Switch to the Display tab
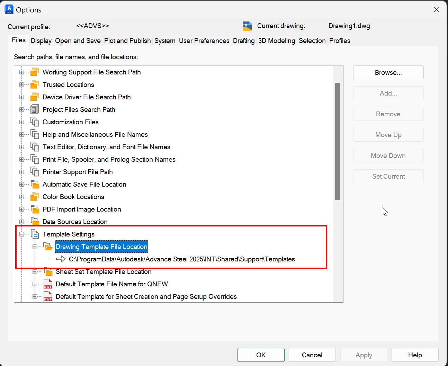448x366 pixels. [x=41, y=41]
